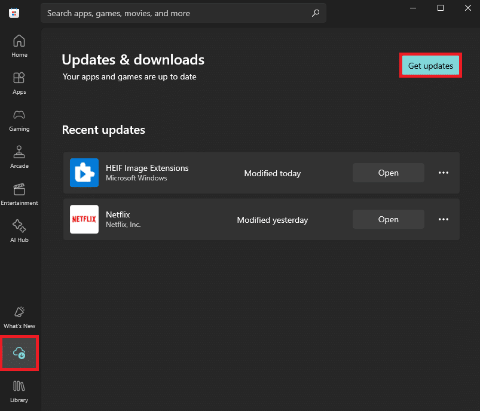Open the Library section
Viewport: 480px width, 411px height.
(x=19, y=391)
